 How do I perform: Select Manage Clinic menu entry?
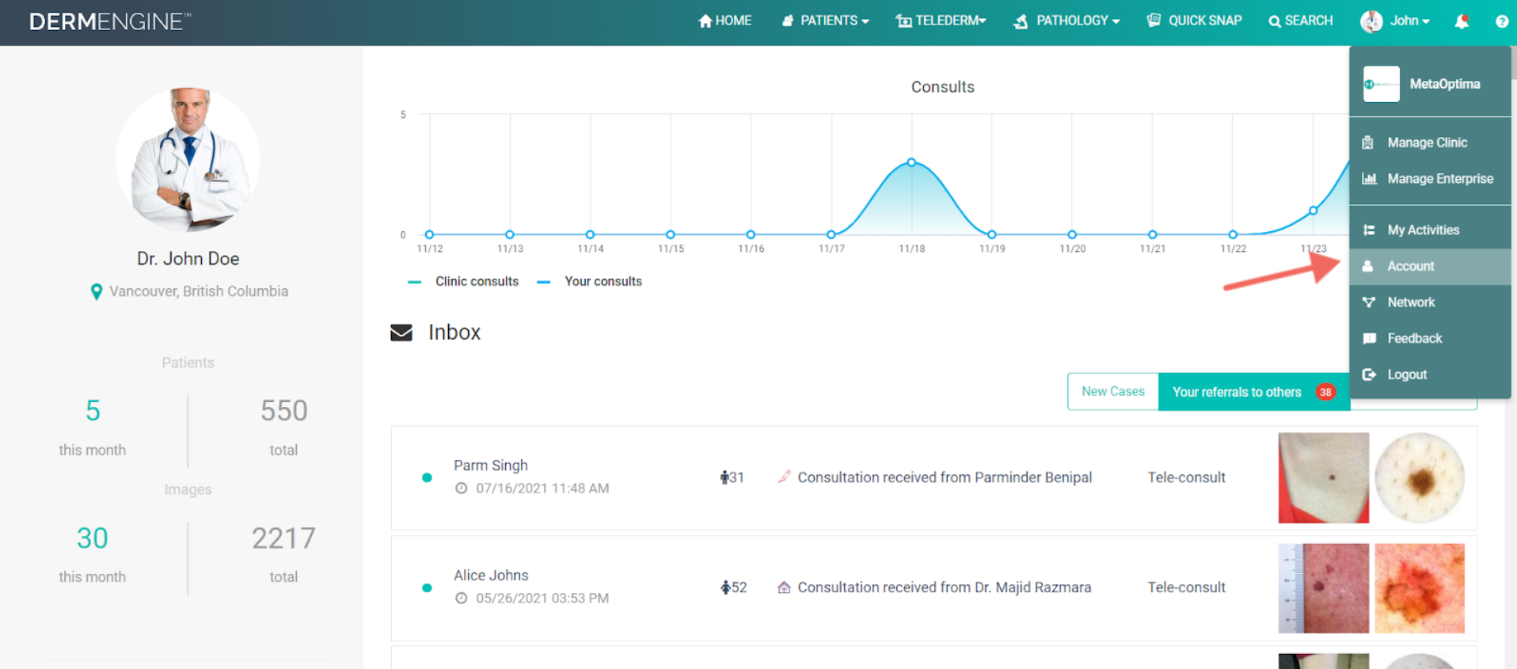point(1430,143)
